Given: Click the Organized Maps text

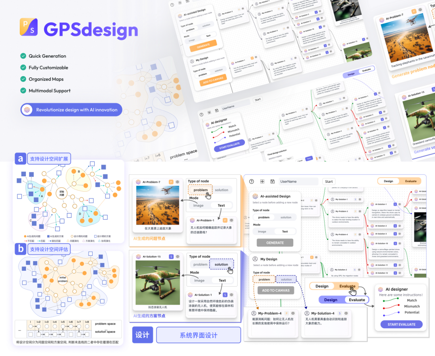Looking at the screenshot, I should click(46, 79).
